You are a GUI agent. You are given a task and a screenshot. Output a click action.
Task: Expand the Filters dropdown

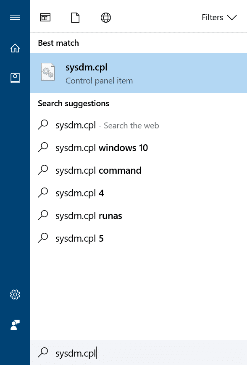pos(219,18)
